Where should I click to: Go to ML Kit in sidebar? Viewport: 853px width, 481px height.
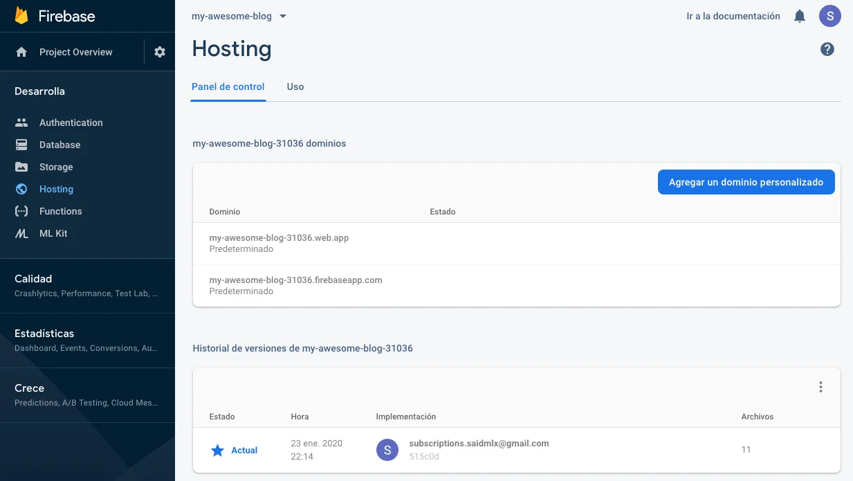tap(53, 233)
